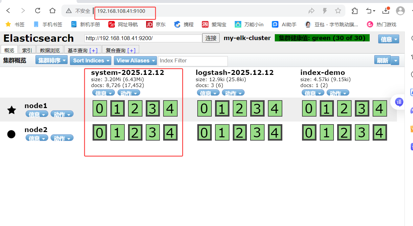Click the 不安全 security warning indicator
This screenshot has width=413, height=226.
(78, 11)
